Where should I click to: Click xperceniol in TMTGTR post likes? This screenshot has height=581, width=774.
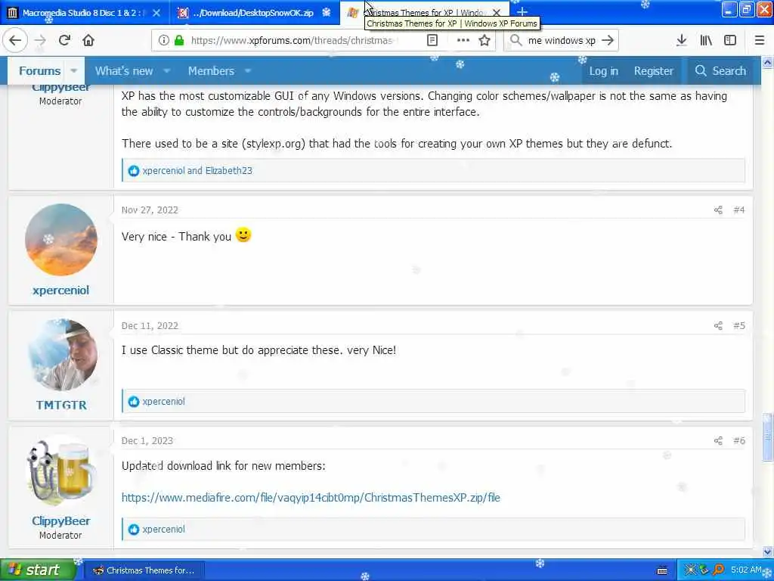click(x=163, y=402)
